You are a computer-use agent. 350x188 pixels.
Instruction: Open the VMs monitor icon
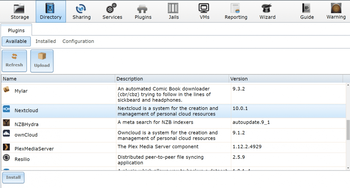point(204,8)
